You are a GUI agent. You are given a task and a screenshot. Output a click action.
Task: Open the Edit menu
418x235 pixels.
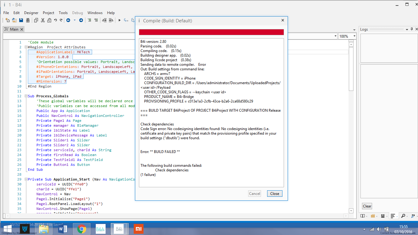(17, 13)
